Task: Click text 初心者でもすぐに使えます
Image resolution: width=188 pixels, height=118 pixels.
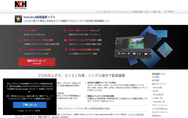Action: (34, 35)
